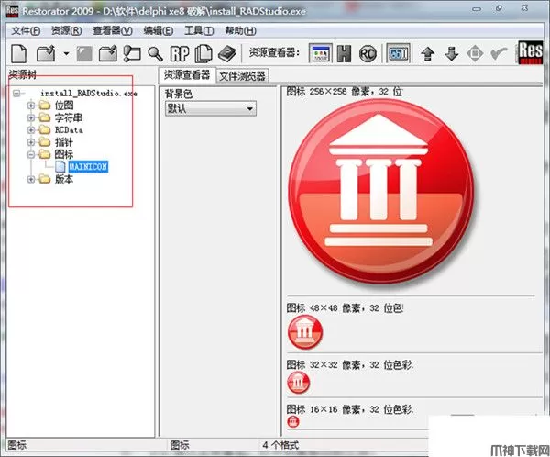Open the 背景色 dropdown showing 默认
Image resolution: width=550 pixels, height=457 pixels.
click(210, 108)
